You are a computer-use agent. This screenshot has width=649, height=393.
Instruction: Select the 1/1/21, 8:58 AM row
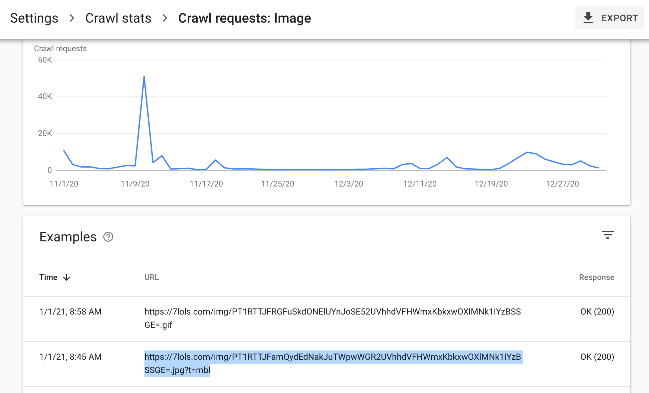(327, 319)
